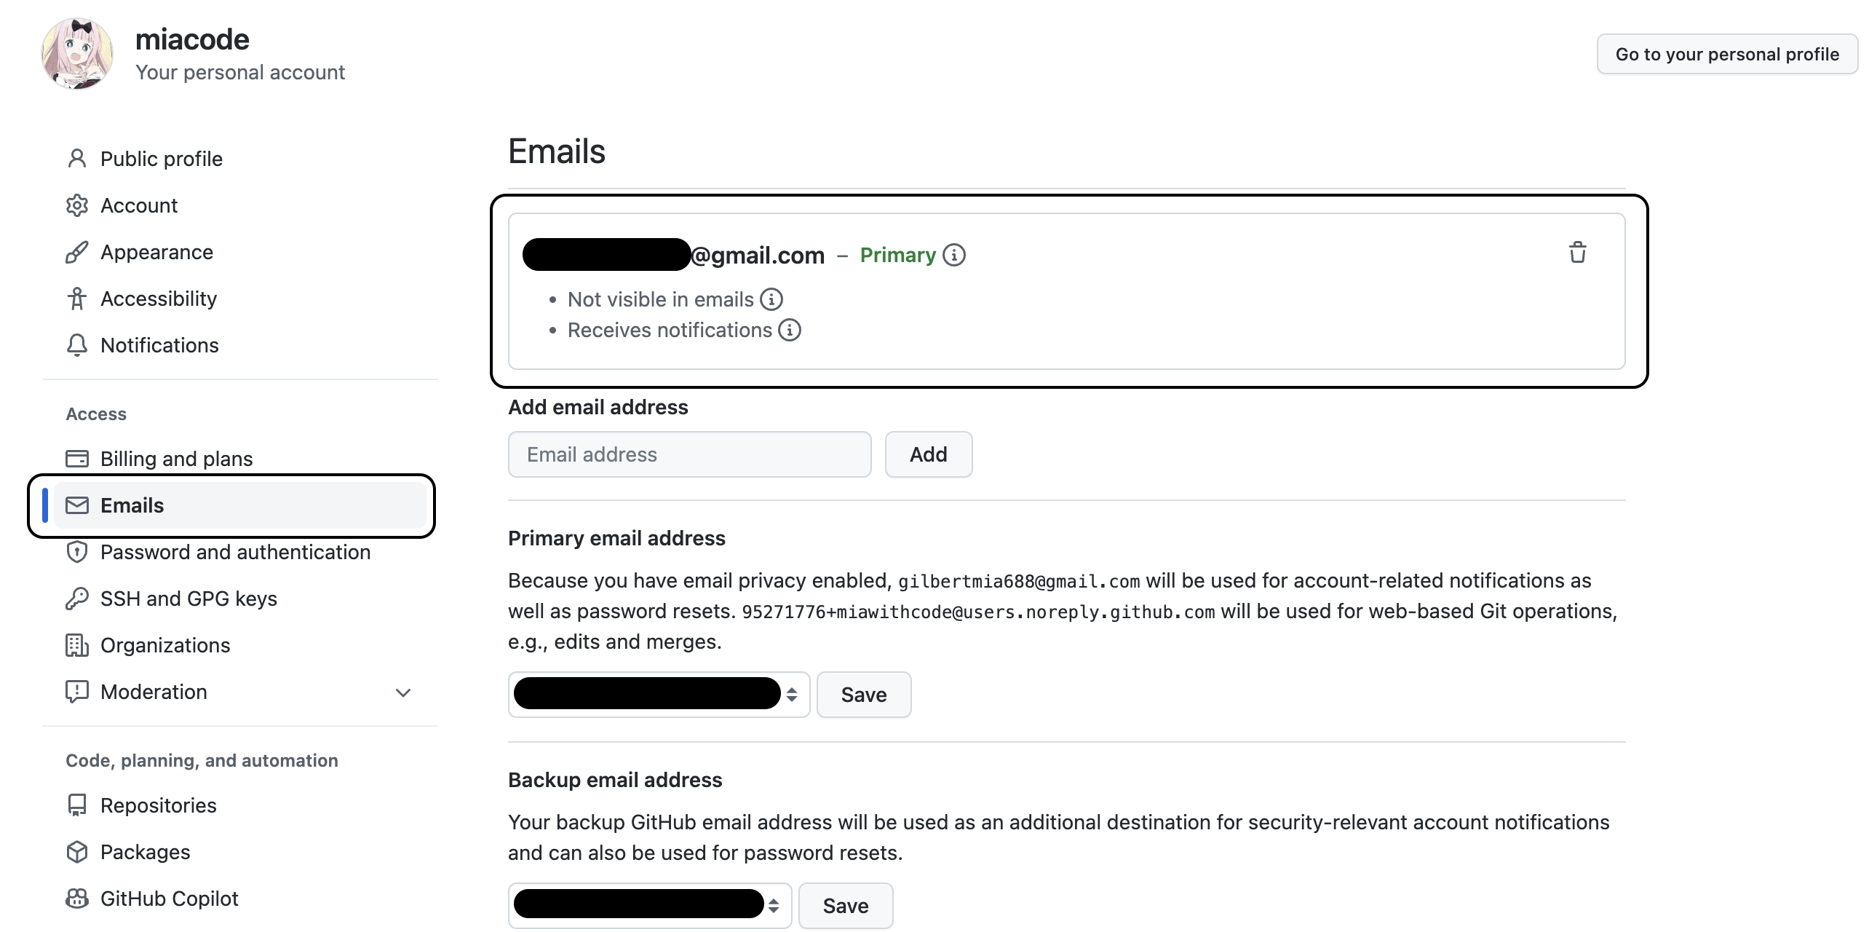
Task: Save the backup email address selection
Action: click(x=846, y=906)
